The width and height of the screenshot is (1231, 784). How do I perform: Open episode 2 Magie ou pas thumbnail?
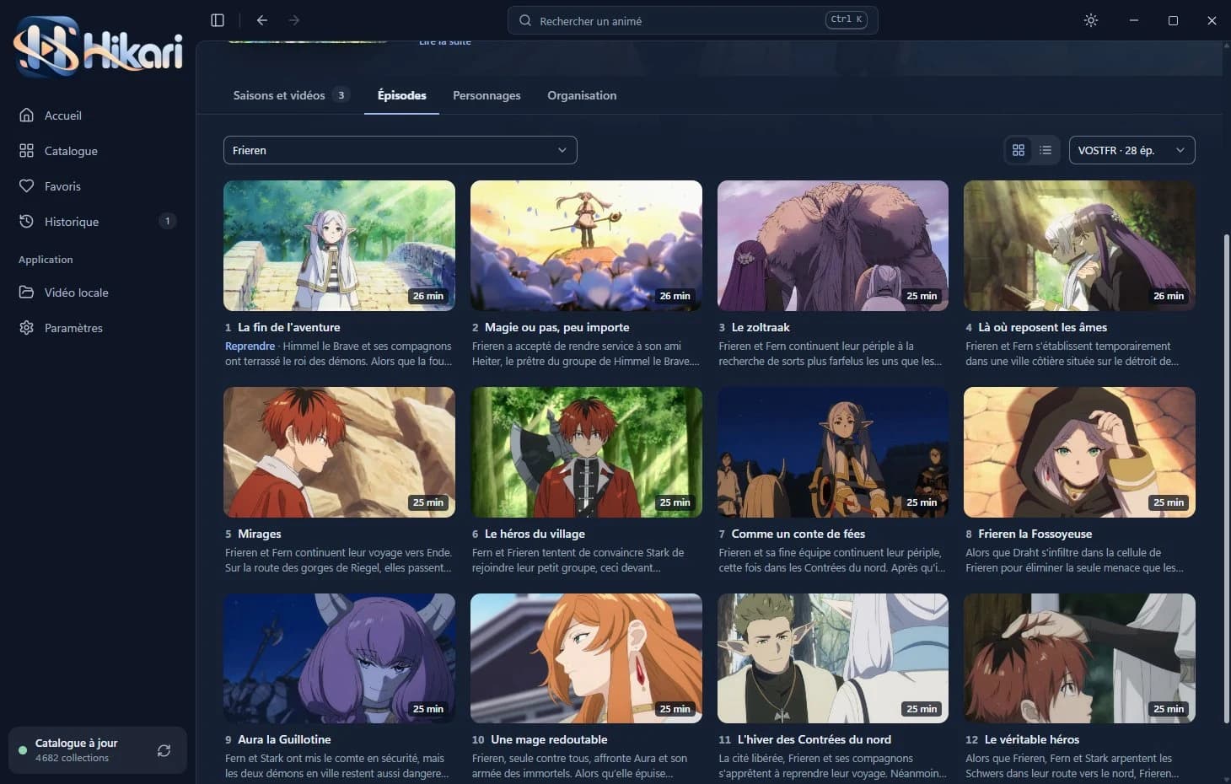point(586,245)
